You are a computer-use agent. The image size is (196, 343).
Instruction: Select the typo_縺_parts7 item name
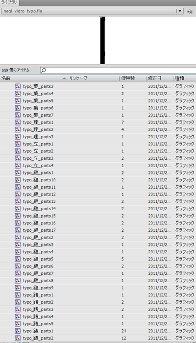[38, 273]
